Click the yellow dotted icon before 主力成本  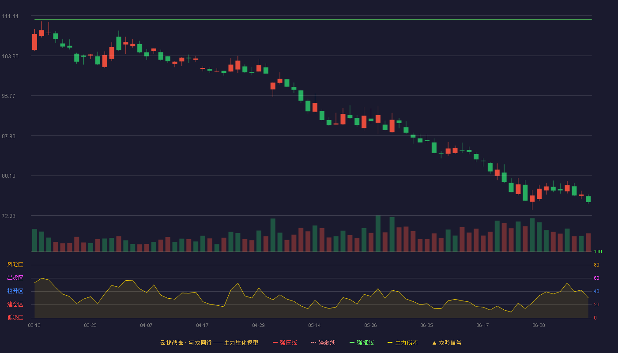[390, 342]
